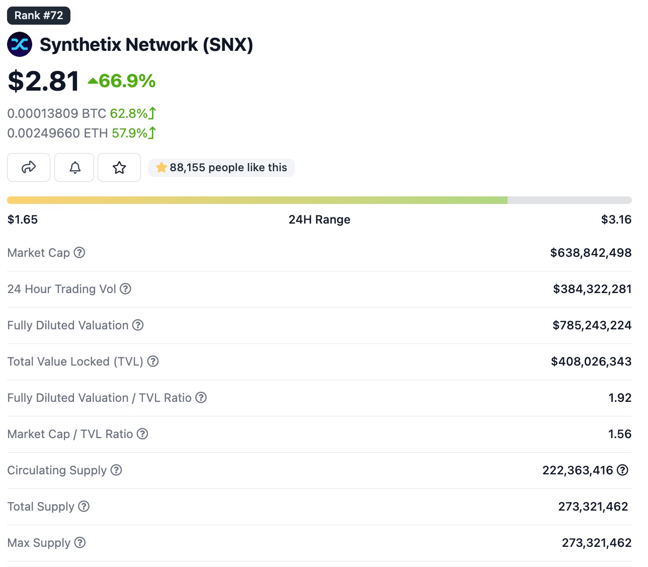Click the Circulating Supply label
This screenshot has height=567, width=648.
point(57,470)
